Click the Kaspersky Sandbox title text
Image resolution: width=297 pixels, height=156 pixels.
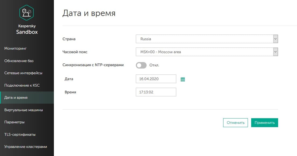(27, 29)
